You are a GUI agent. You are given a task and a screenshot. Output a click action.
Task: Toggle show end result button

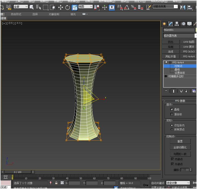pos(173,91)
